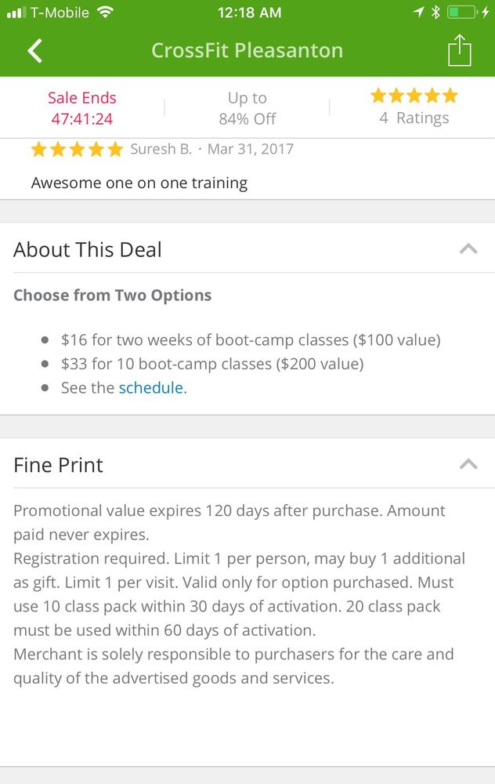Image resolution: width=495 pixels, height=784 pixels.
Task: Select the $33 for 10 classes option
Action: click(212, 364)
